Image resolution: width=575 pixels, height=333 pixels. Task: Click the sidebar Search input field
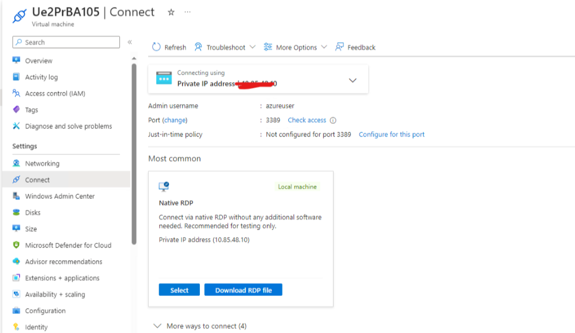tap(66, 42)
